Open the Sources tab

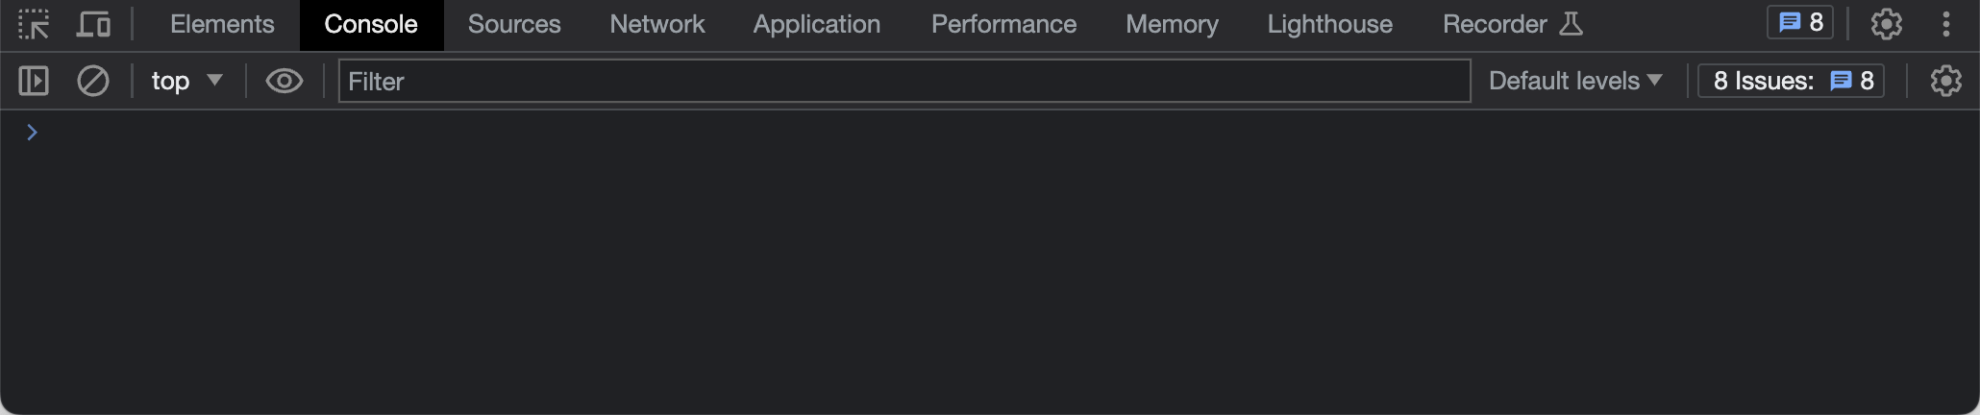point(514,24)
